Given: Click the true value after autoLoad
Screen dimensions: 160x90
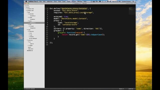Looking at the screenshot, I should [66, 16].
